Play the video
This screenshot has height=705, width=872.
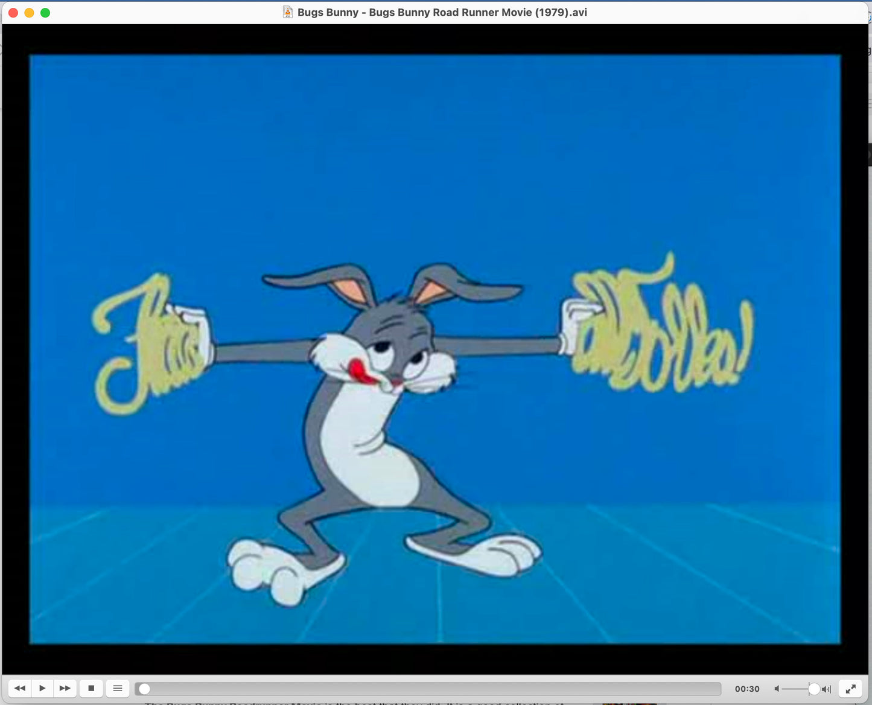pyautogui.click(x=42, y=688)
